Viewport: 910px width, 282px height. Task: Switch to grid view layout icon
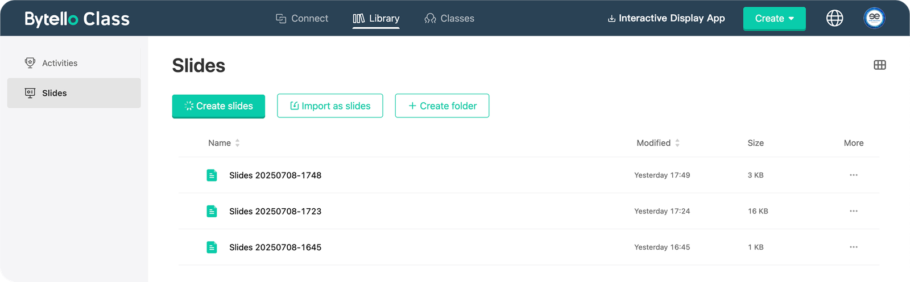pyautogui.click(x=879, y=65)
